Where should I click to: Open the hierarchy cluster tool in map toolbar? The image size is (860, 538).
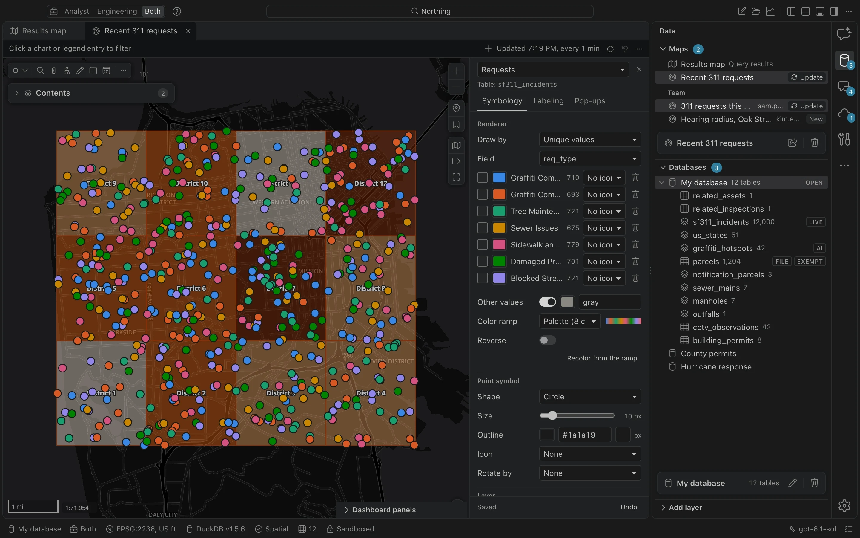point(67,71)
